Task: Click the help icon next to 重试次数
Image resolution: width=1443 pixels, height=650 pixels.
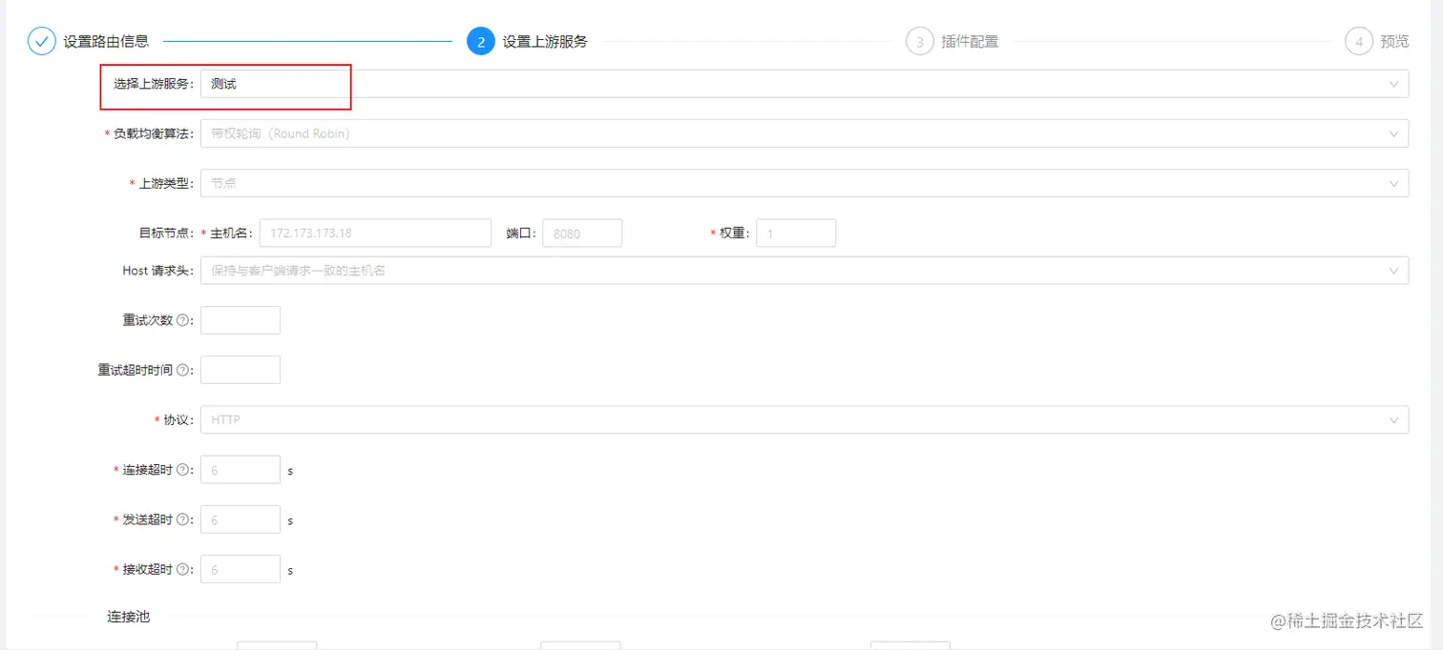Action: [183, 320]
